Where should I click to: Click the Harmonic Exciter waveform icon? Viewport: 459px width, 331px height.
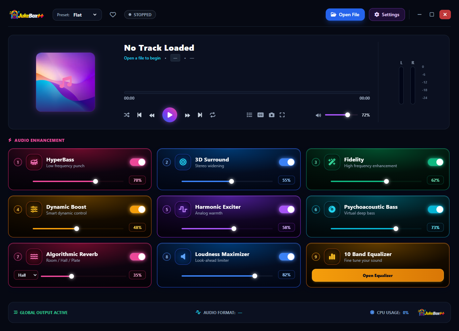(183, 209)
